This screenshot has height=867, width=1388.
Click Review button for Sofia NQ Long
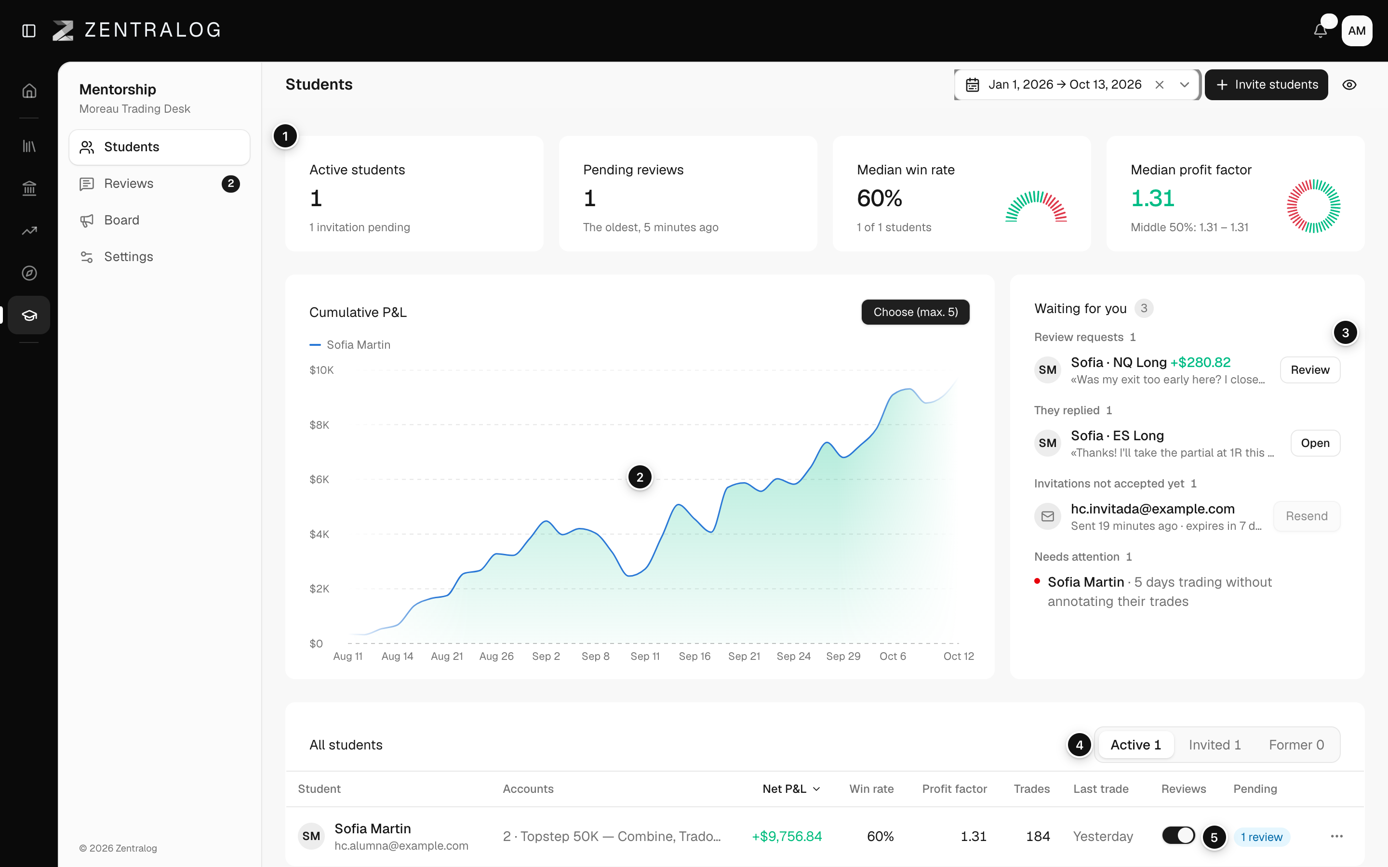(x=1310, y=370)
